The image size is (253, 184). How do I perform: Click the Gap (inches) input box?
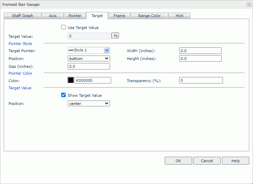point(89,66)
